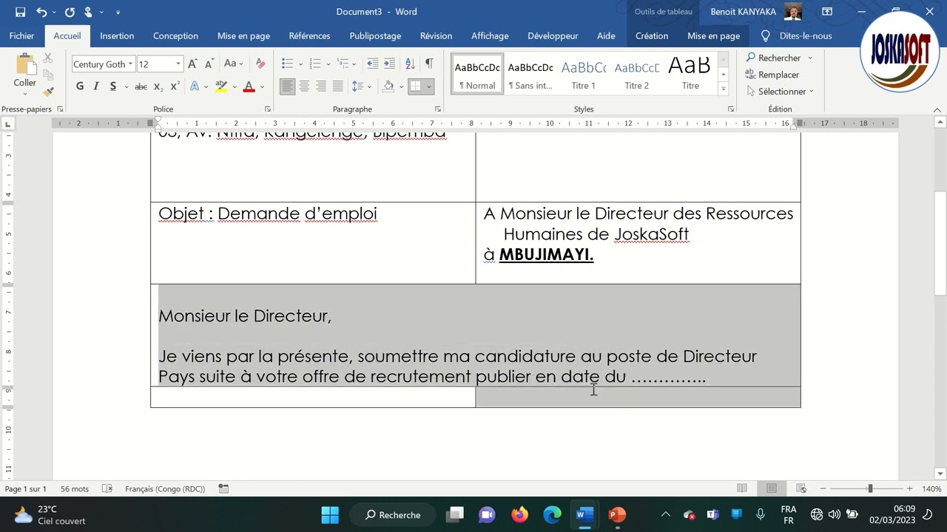Open the borders dropdown
This screenshot has height=532, width=947.
(x=428, y=86)
